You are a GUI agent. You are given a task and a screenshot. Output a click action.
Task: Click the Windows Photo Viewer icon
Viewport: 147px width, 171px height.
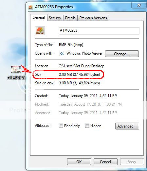62,54
